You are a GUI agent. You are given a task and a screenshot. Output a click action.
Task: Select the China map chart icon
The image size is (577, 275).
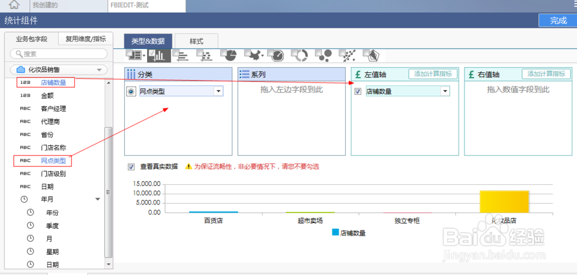252,55
